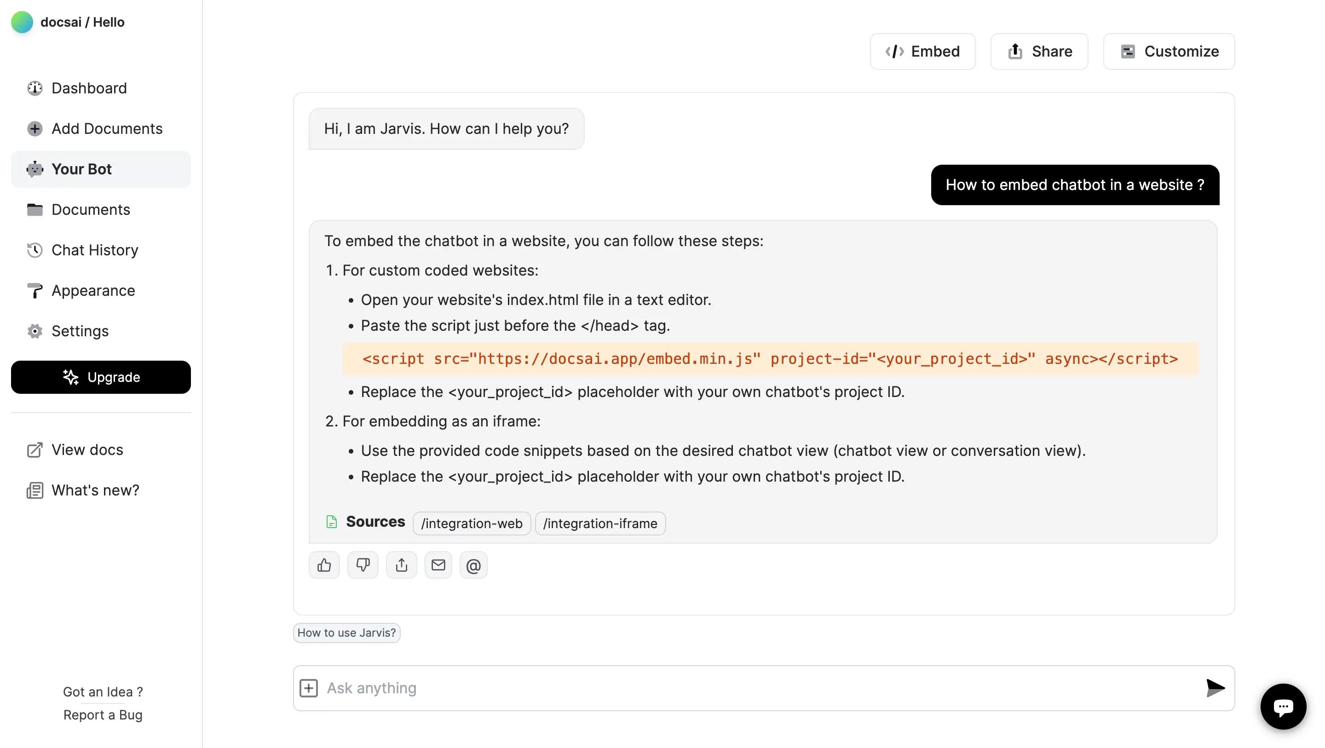Open the Embed code button
This screenshot has height=748, width=1325.
922,52
